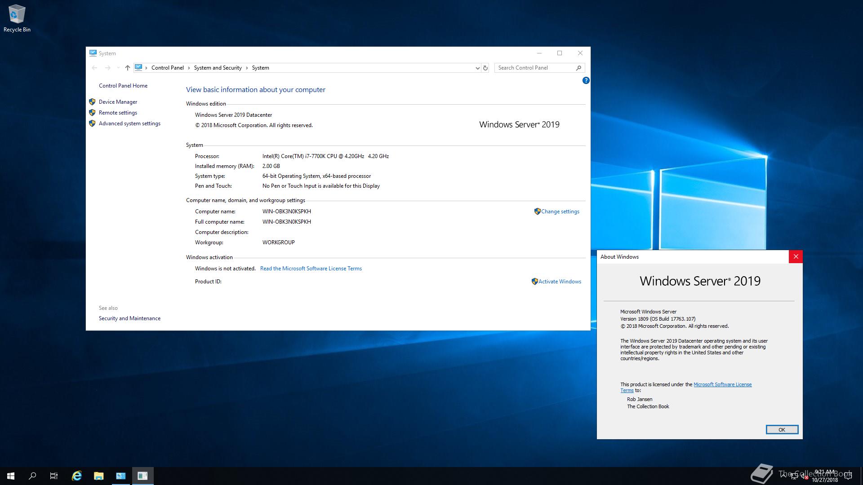Open Control Panel Home
Image resolution: width=863 pixels, height=485 pixels.
coord(123,86)
